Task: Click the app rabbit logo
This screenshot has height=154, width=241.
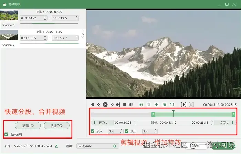Action: click(4, 4)
